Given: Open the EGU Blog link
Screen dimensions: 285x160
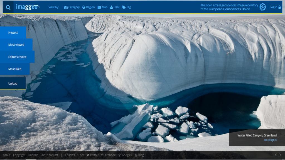Looking at the screenshot, I should [x=139, y=155].
